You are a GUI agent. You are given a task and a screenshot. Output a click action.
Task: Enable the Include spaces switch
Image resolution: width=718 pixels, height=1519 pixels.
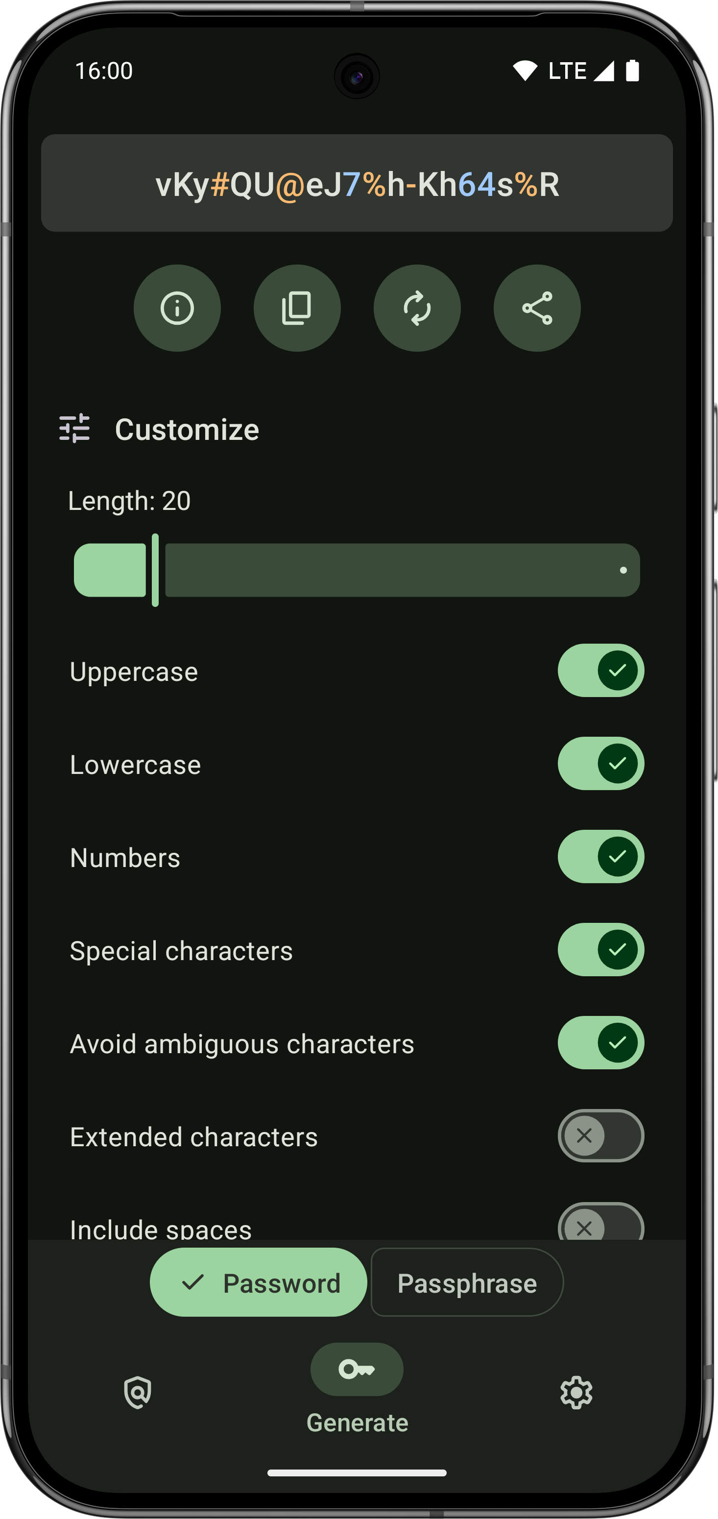point(600,1224)
